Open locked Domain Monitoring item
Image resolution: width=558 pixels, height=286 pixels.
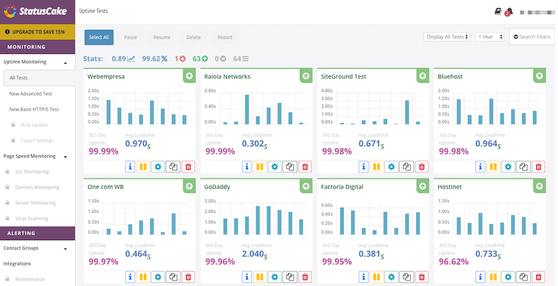click(x=37, y=187)
